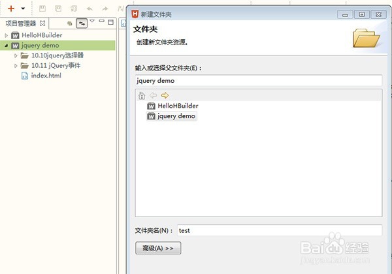This screenshot has width=392, height=274.
Task: Click the parent folder input field
Action: click(259, 81)
